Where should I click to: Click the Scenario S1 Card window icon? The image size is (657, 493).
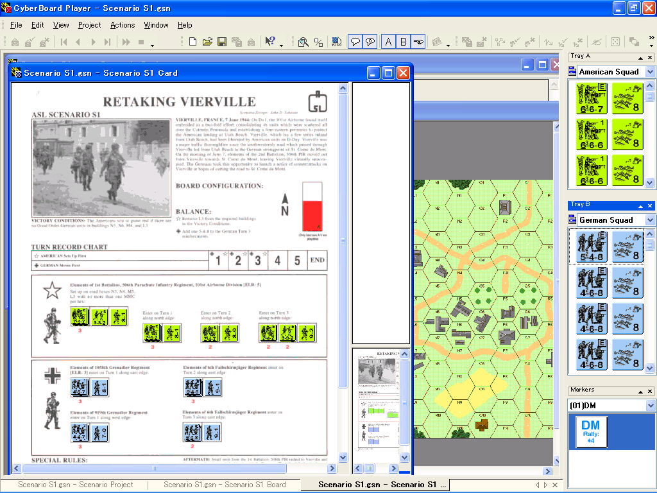16,73
